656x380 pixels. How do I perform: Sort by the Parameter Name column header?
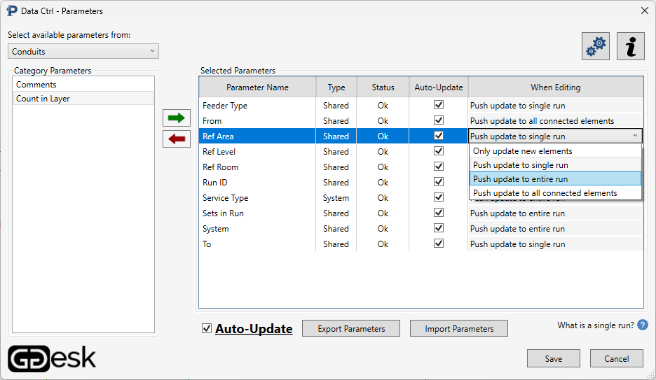pos(257,87)
